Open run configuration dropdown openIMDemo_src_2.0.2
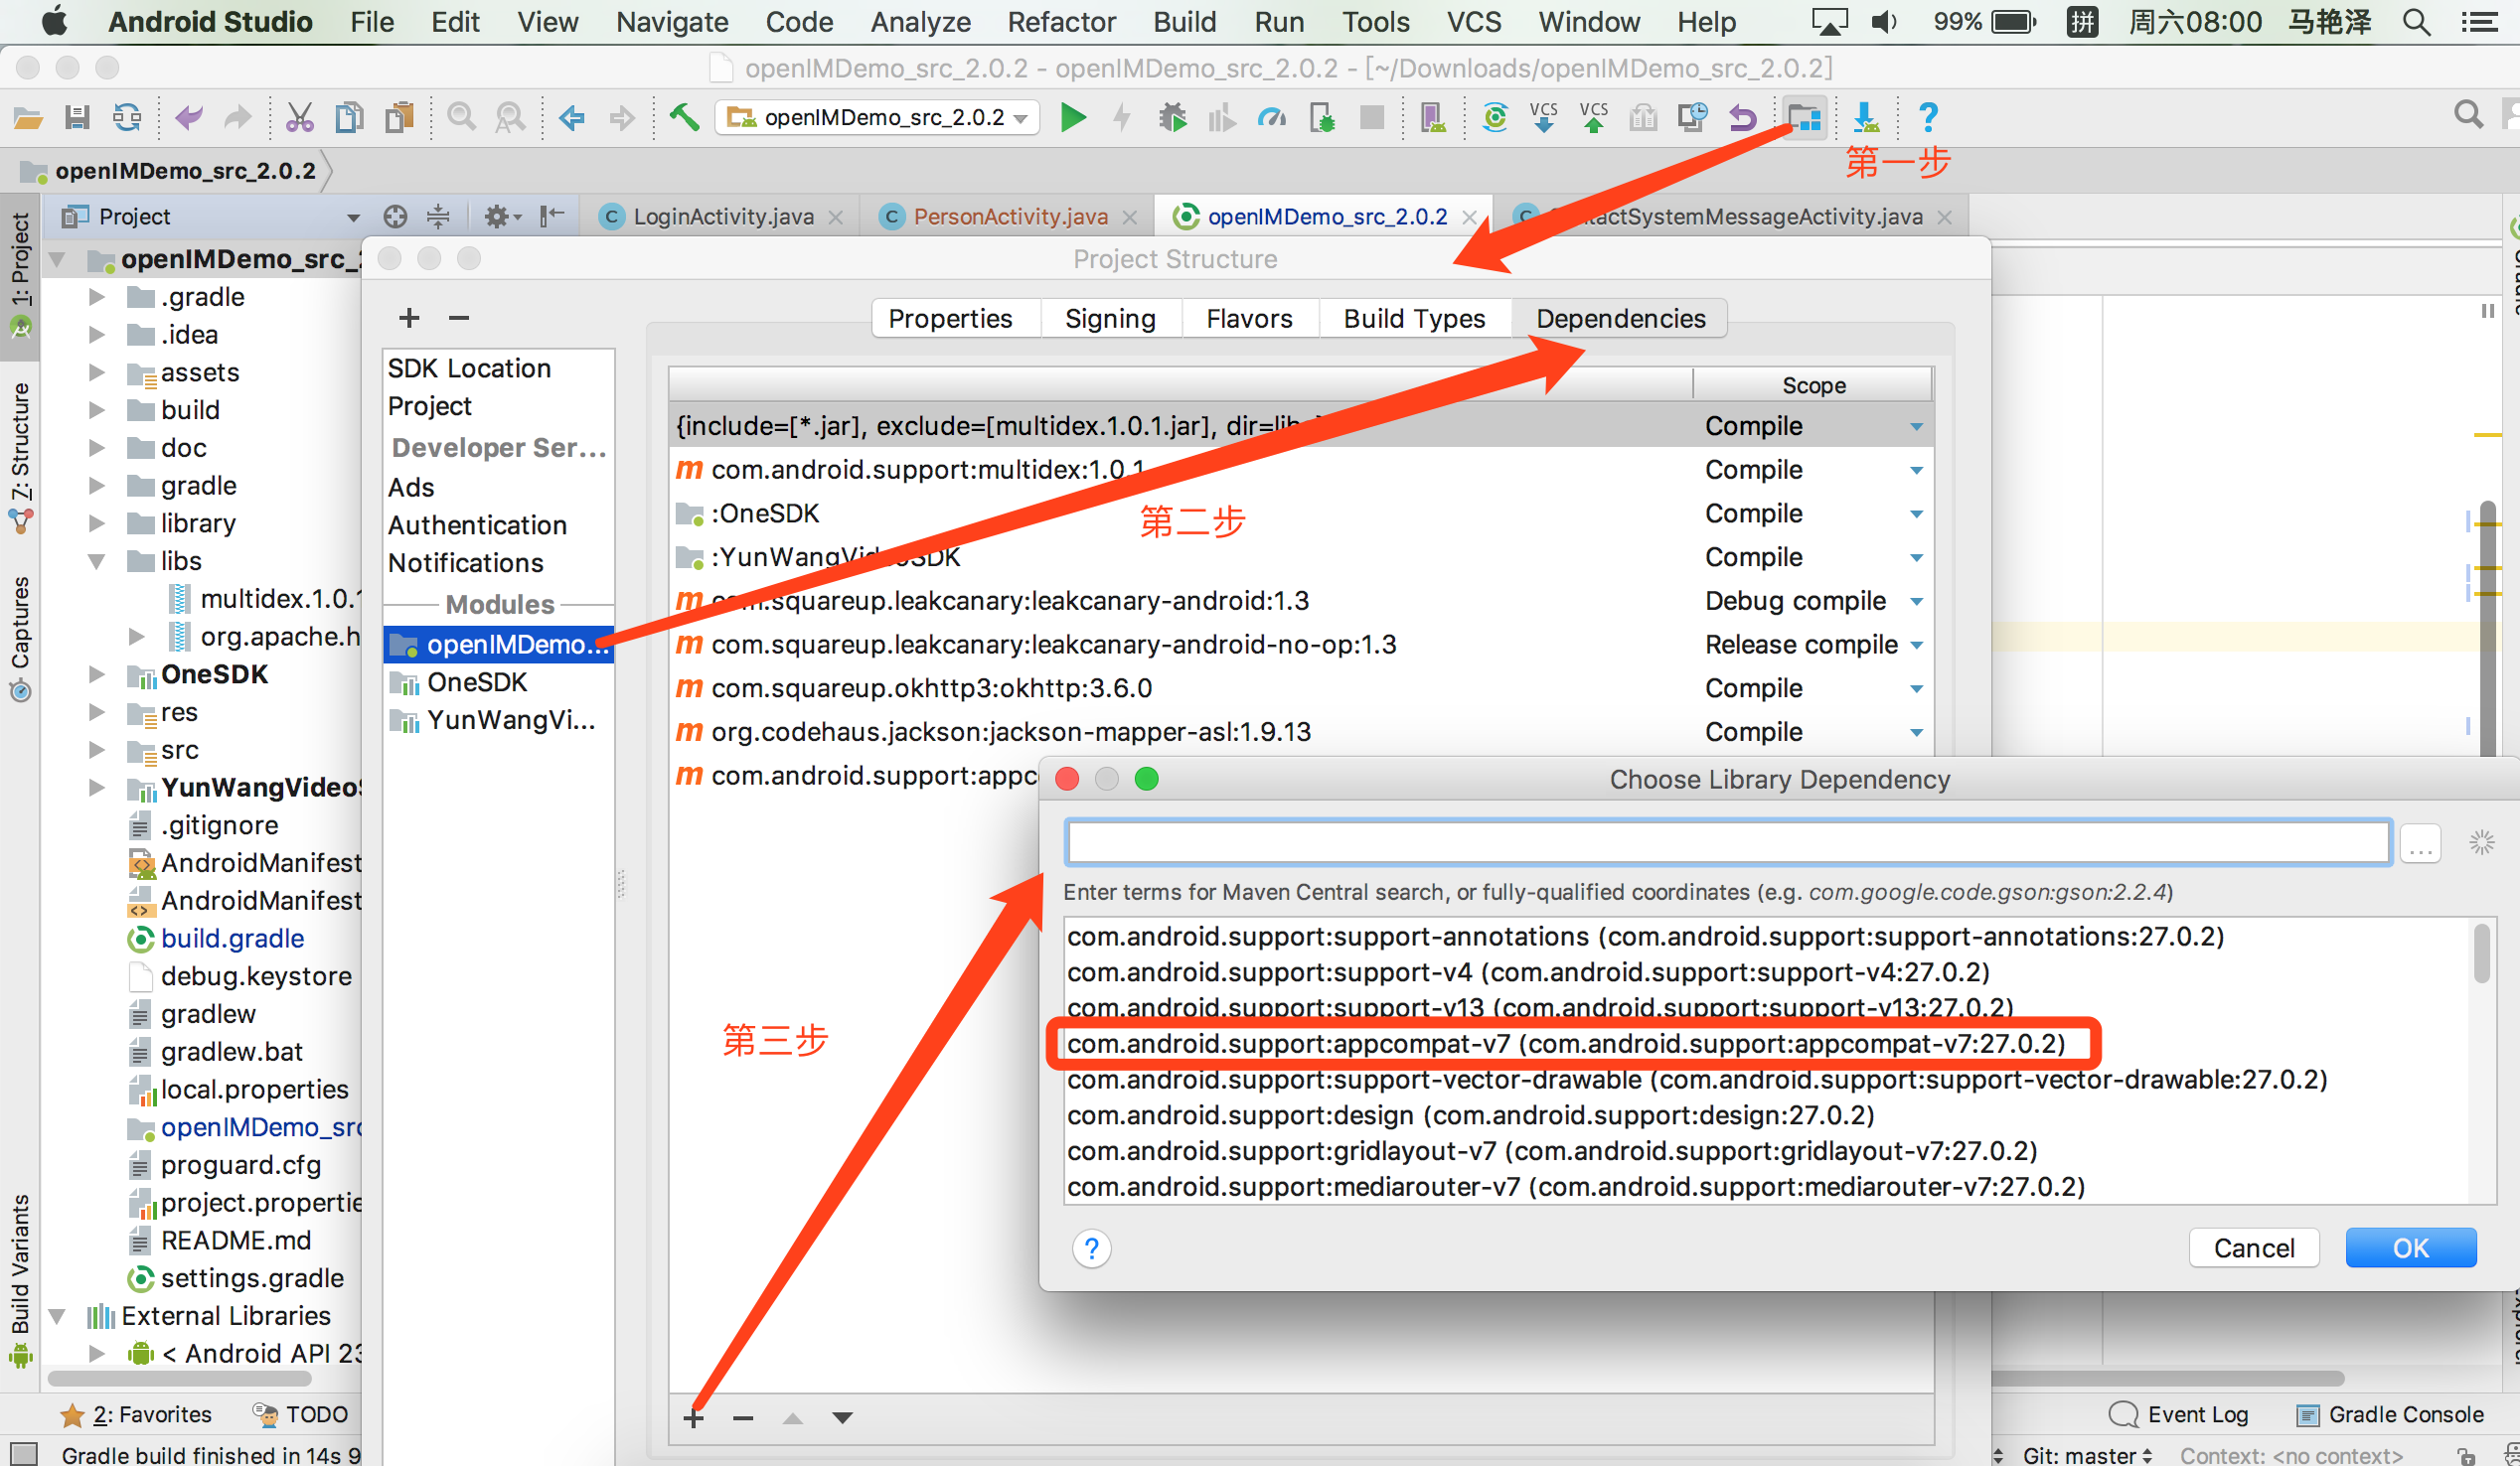This screenshot has width=2520, height=1466. click(x=877, y=118)
